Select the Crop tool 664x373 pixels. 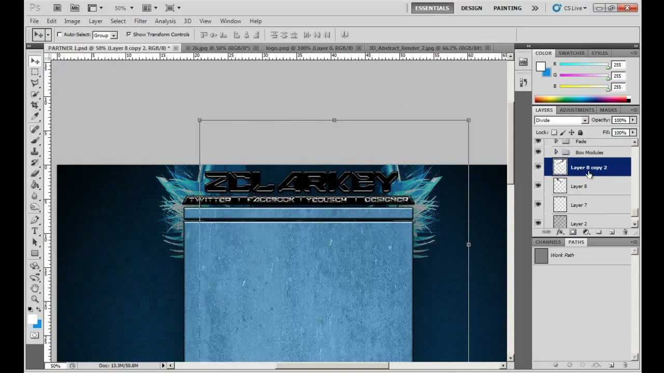35,105
